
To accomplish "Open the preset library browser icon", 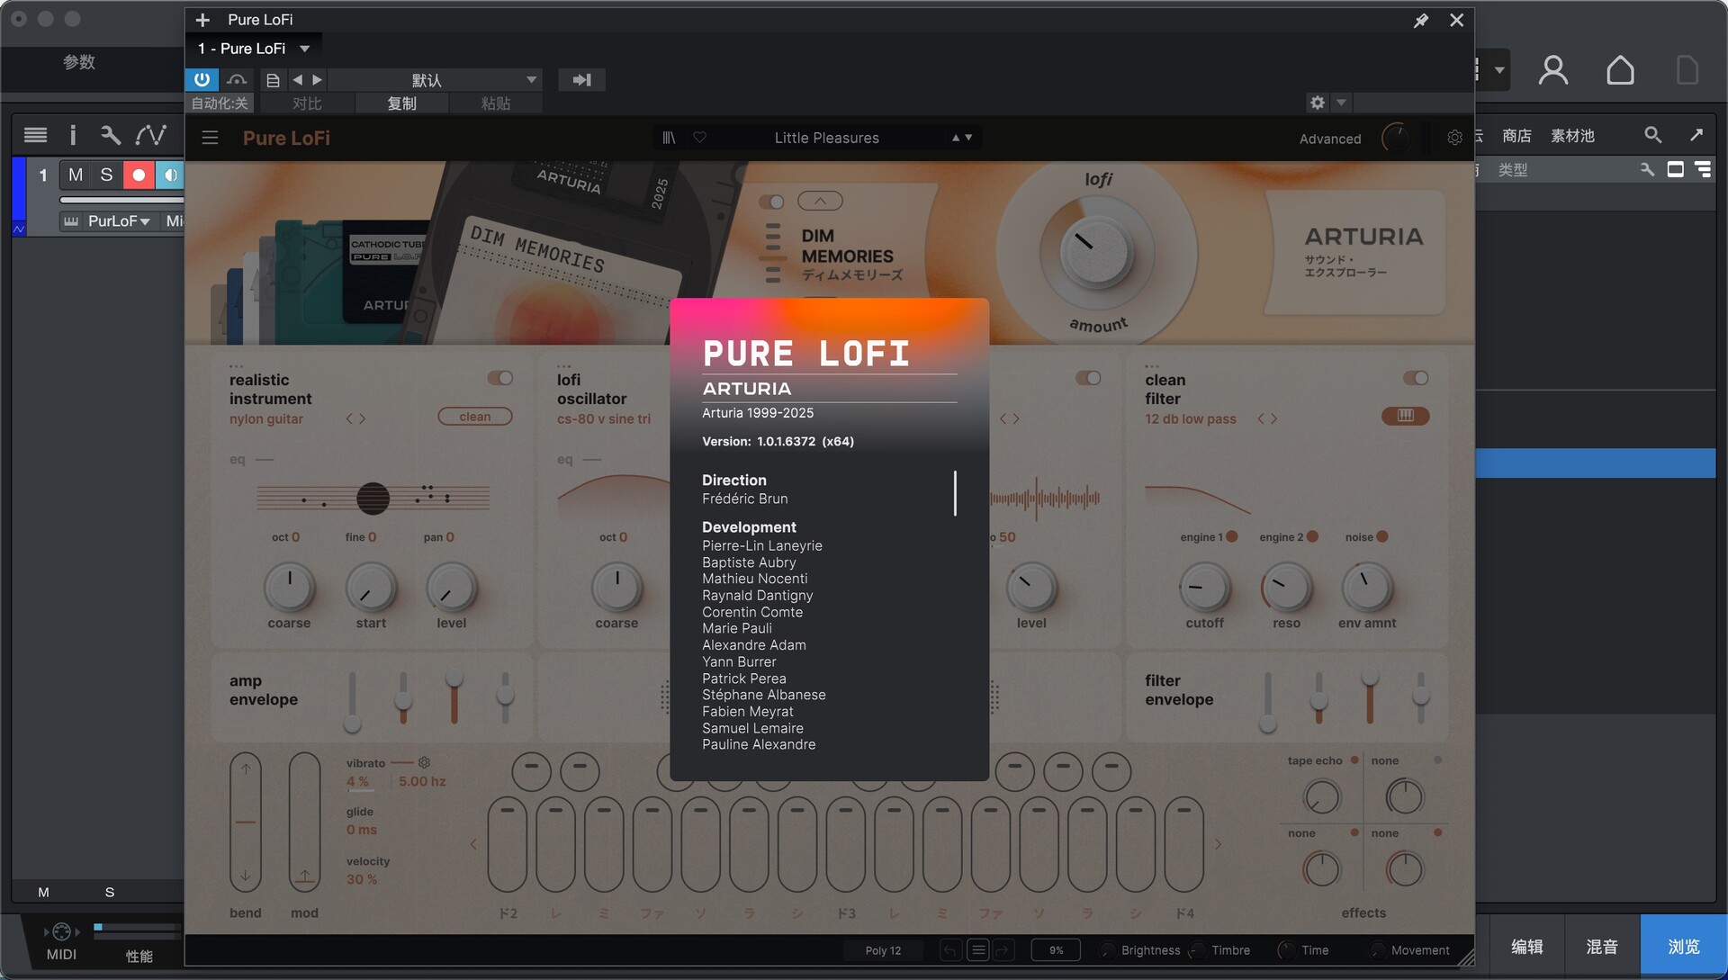I will 669,138.
